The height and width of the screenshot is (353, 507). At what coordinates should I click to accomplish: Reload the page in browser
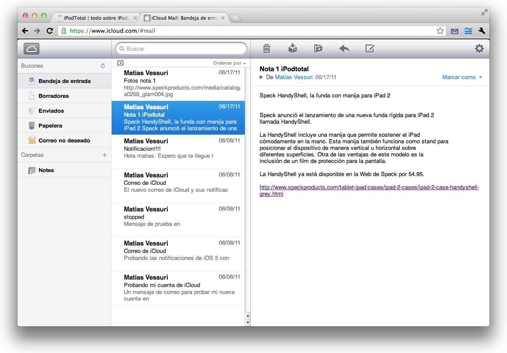pos(49,31)
